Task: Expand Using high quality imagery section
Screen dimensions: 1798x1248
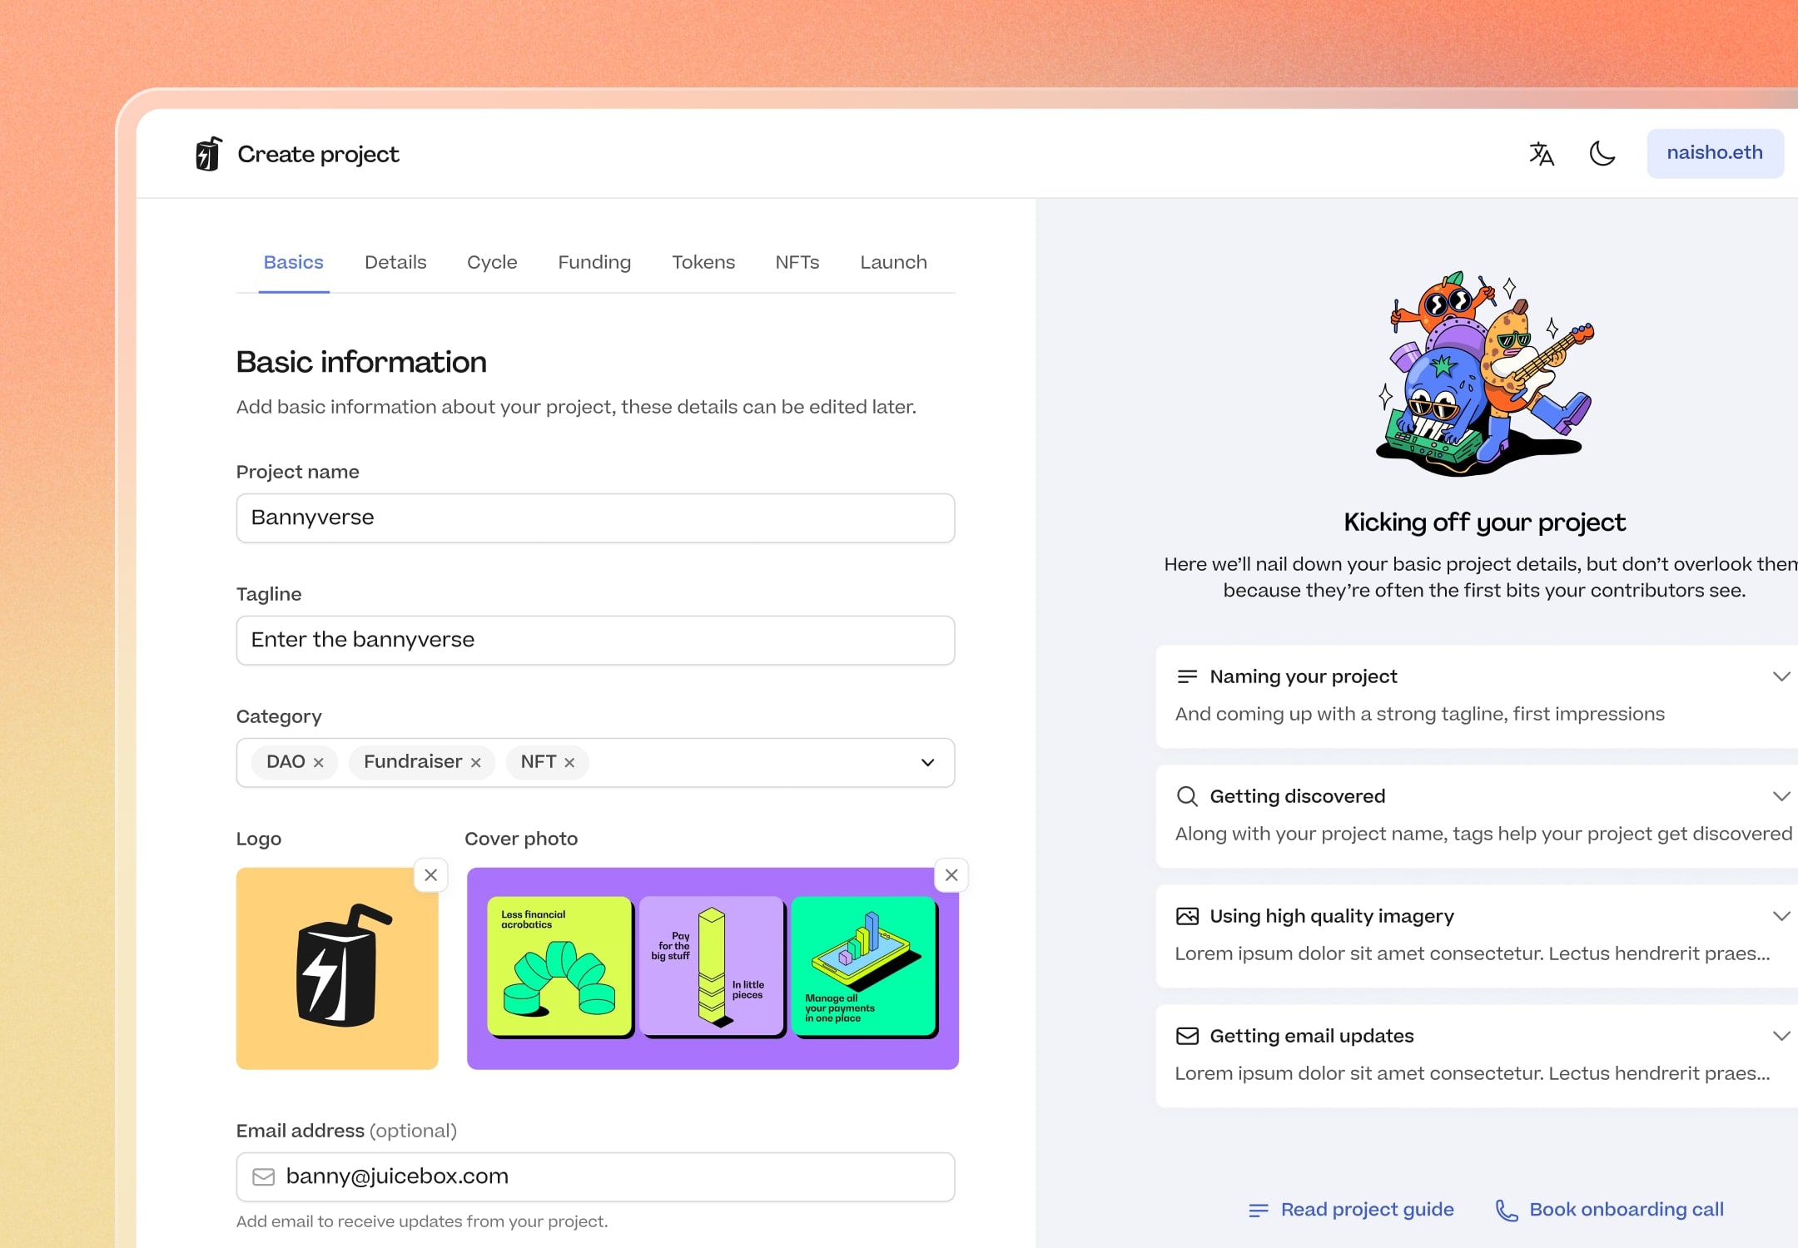Action: [x=1781, y=916]
